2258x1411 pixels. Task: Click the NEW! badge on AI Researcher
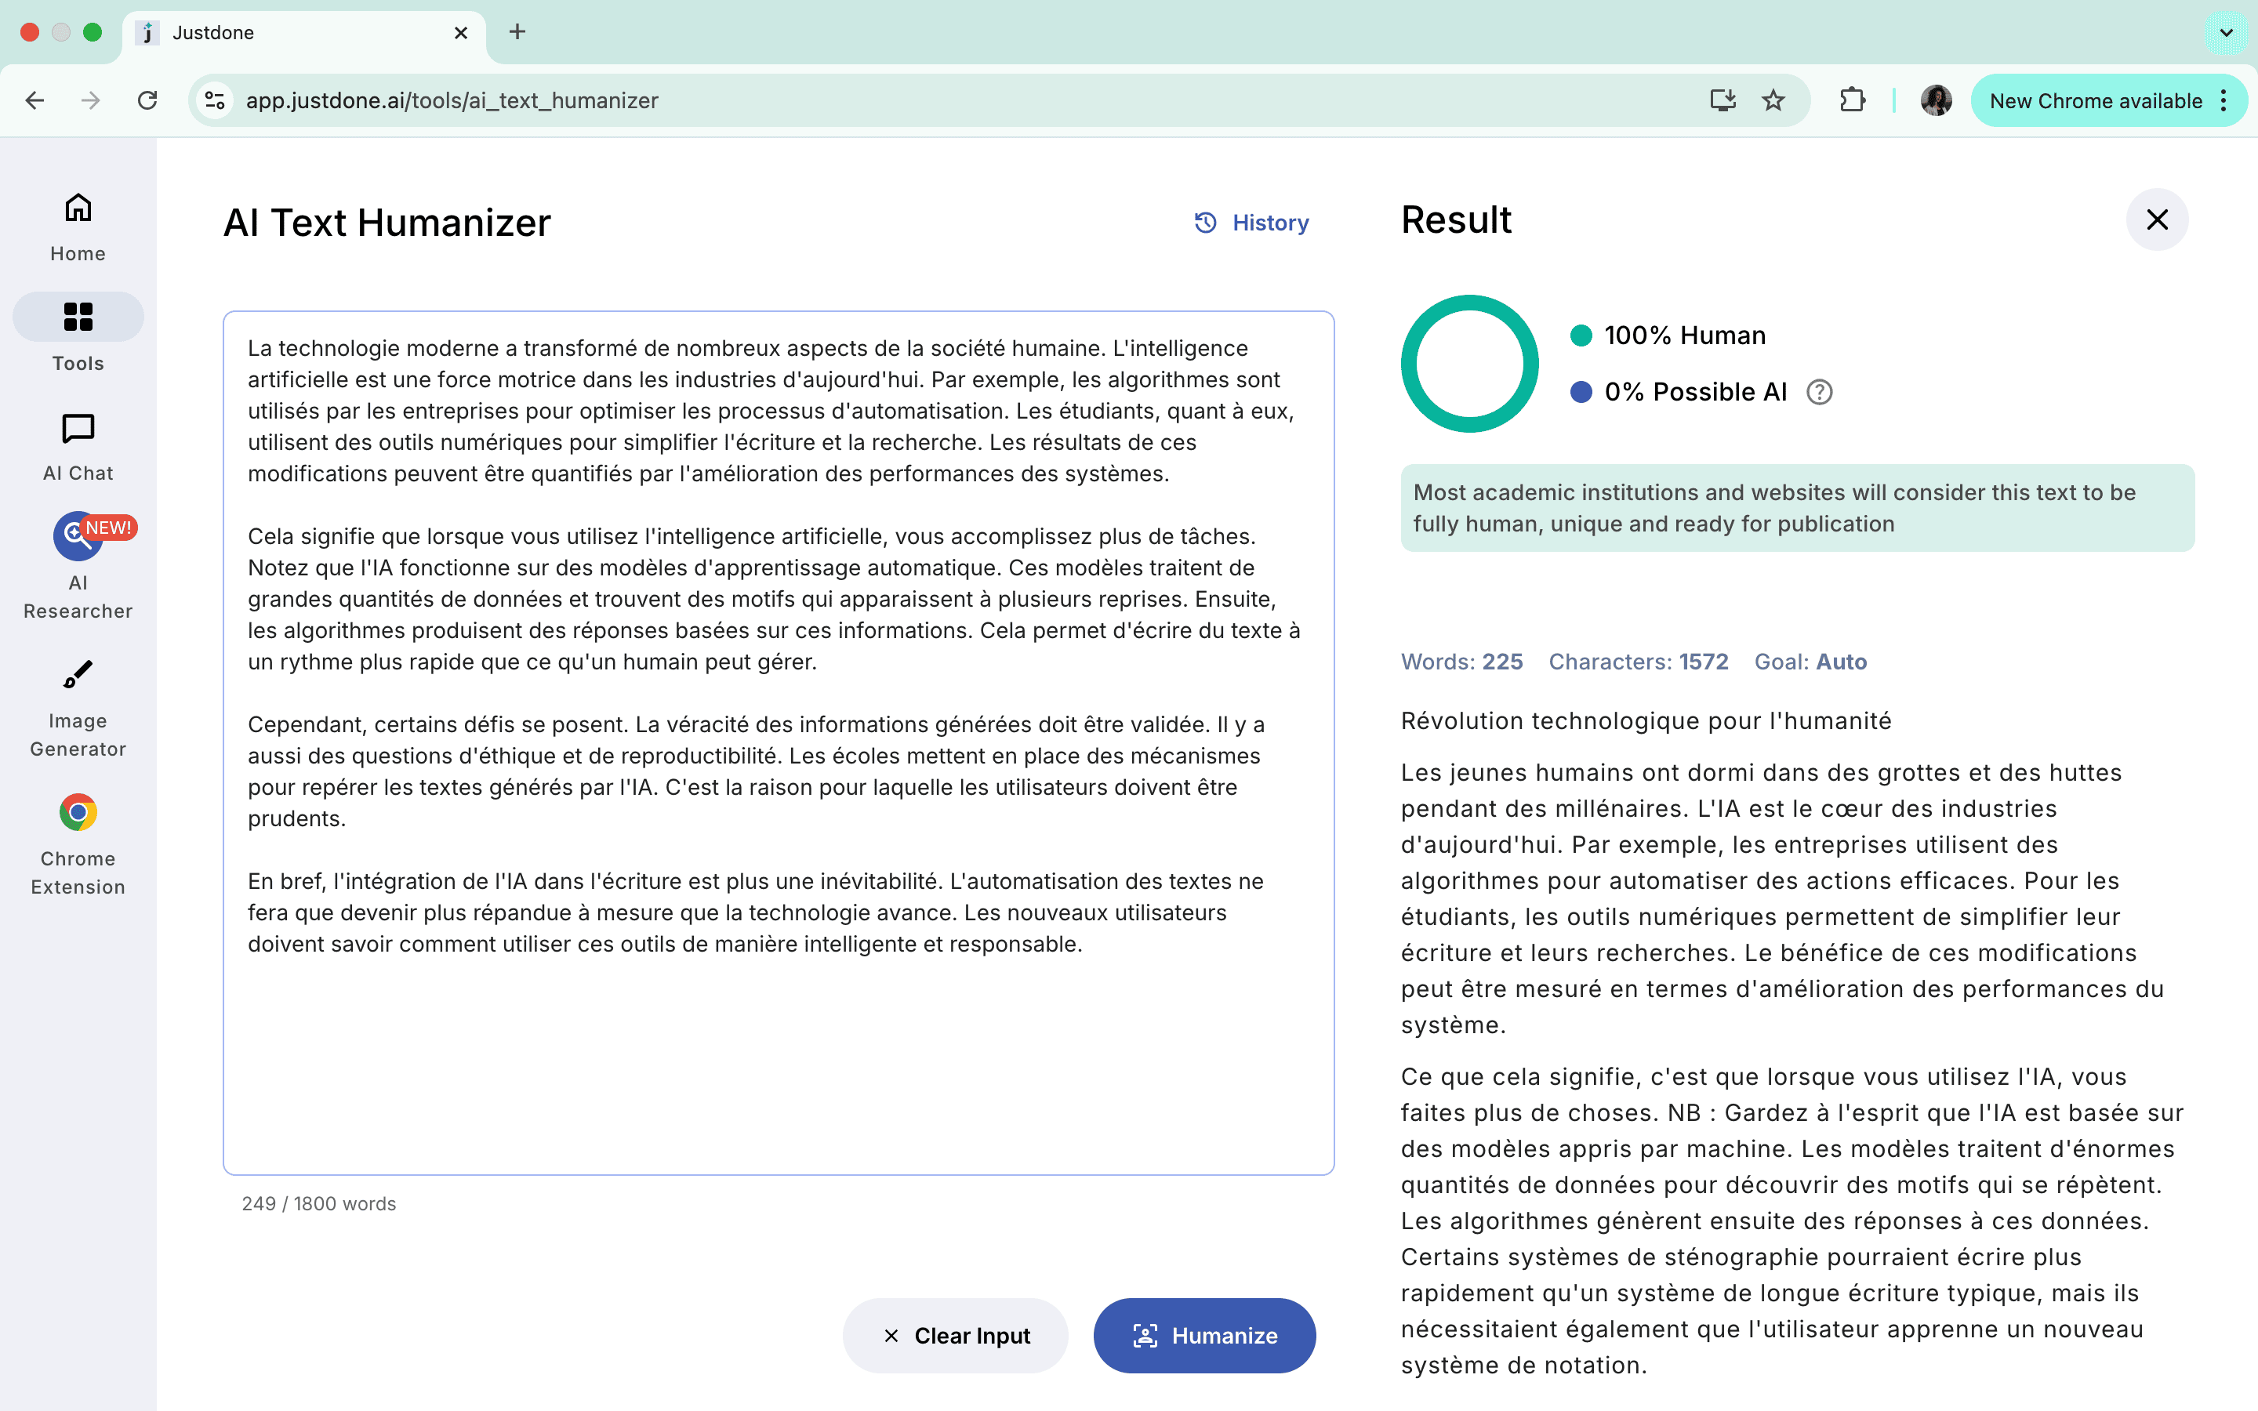(x=109, y=528)
